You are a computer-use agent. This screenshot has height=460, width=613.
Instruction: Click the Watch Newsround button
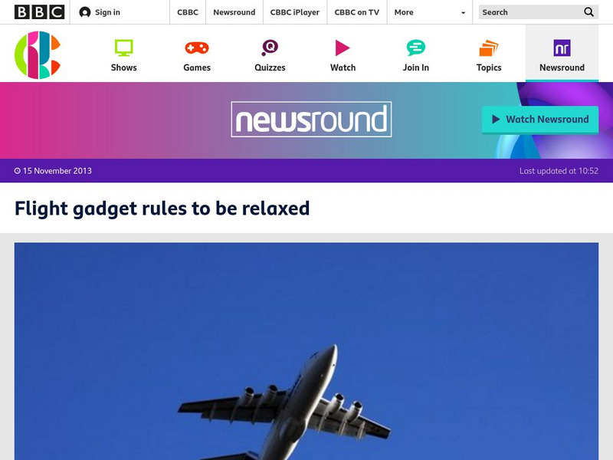pyautogui.click(x=540, y=120)
